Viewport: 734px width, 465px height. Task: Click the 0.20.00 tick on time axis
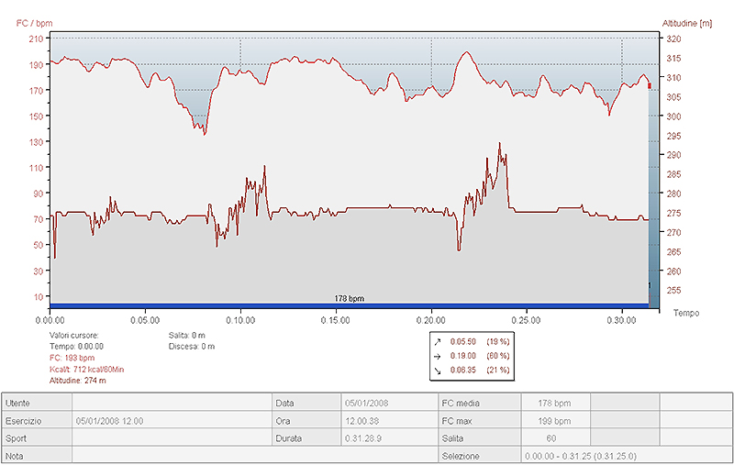point(431,321)
